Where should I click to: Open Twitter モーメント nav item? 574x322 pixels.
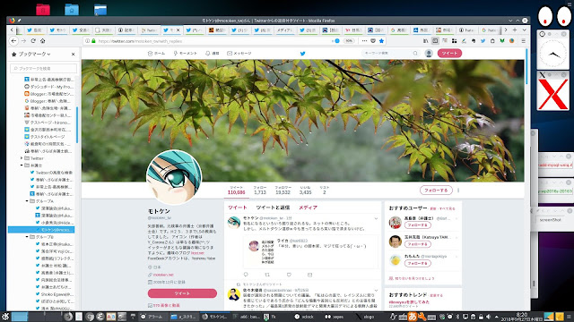coord(186,54)
